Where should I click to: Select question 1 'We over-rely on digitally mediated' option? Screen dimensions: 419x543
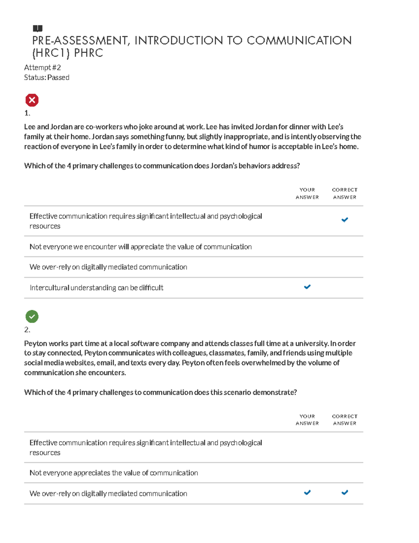pos(108,267)
